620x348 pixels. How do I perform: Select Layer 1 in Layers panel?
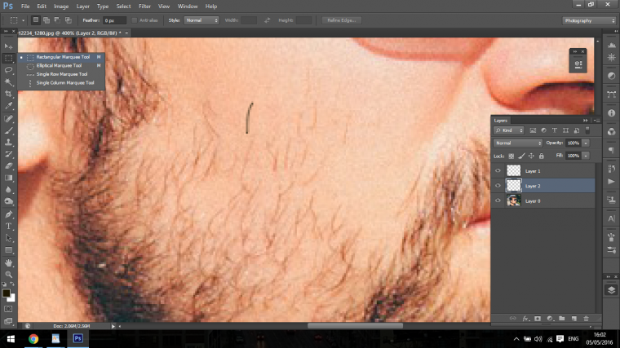[x=543, y=171]
